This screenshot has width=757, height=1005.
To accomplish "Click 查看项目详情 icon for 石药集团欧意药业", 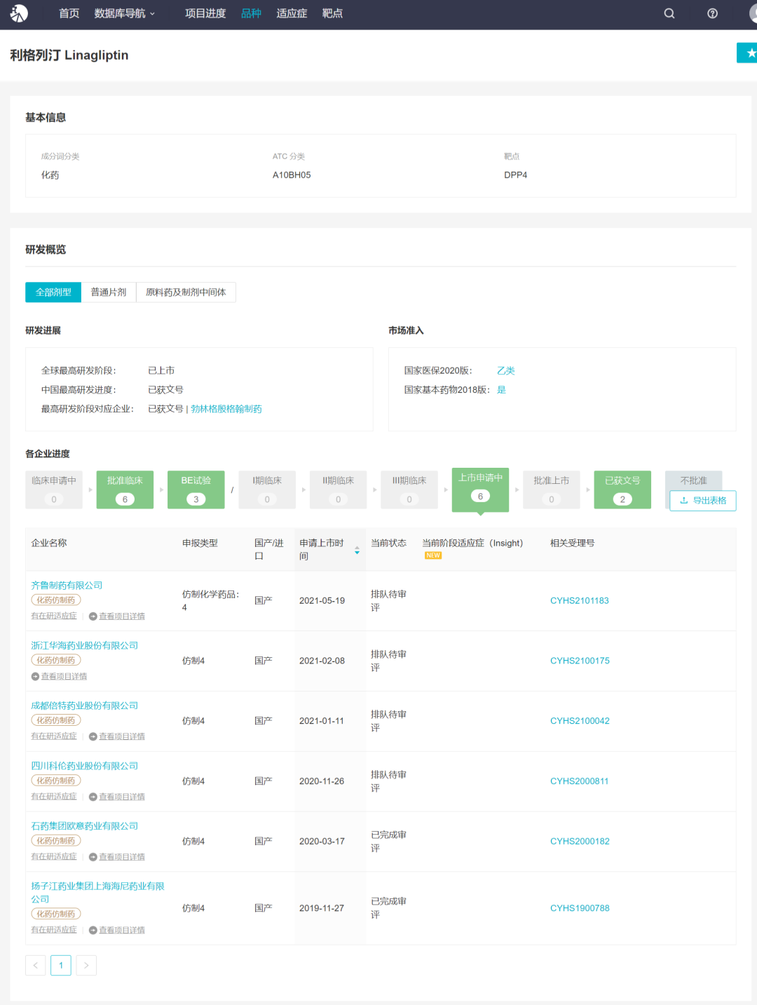I will coord(93,858).
